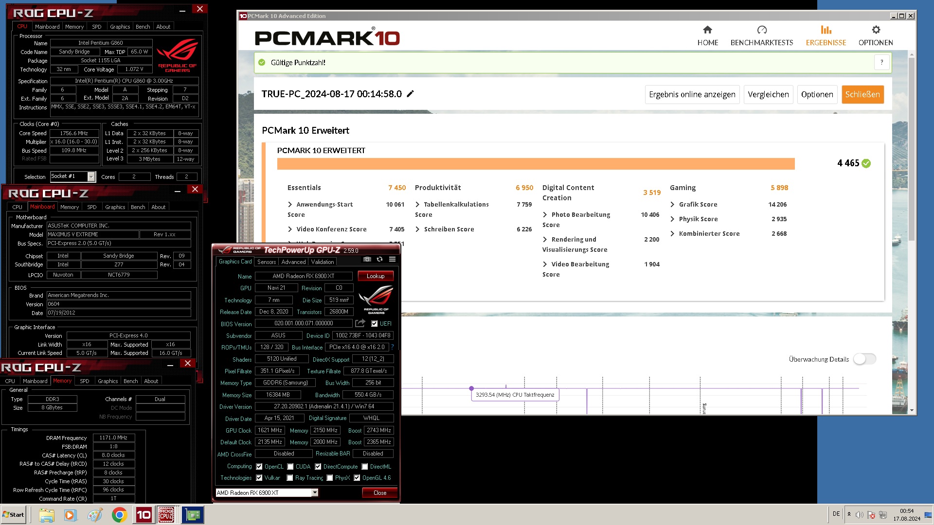The width and height of the screenshot is (934, 525).
Task: Open Windows Explorer from taskbar
Action: [x=47, y=515]
